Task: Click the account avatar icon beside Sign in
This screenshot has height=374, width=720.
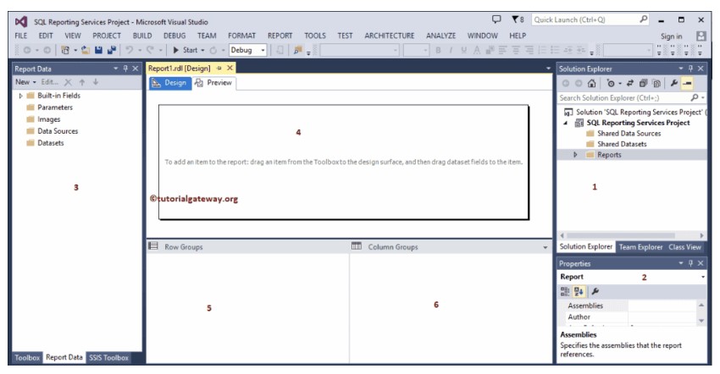Action: pyautogui.click(x=701, y=36)
